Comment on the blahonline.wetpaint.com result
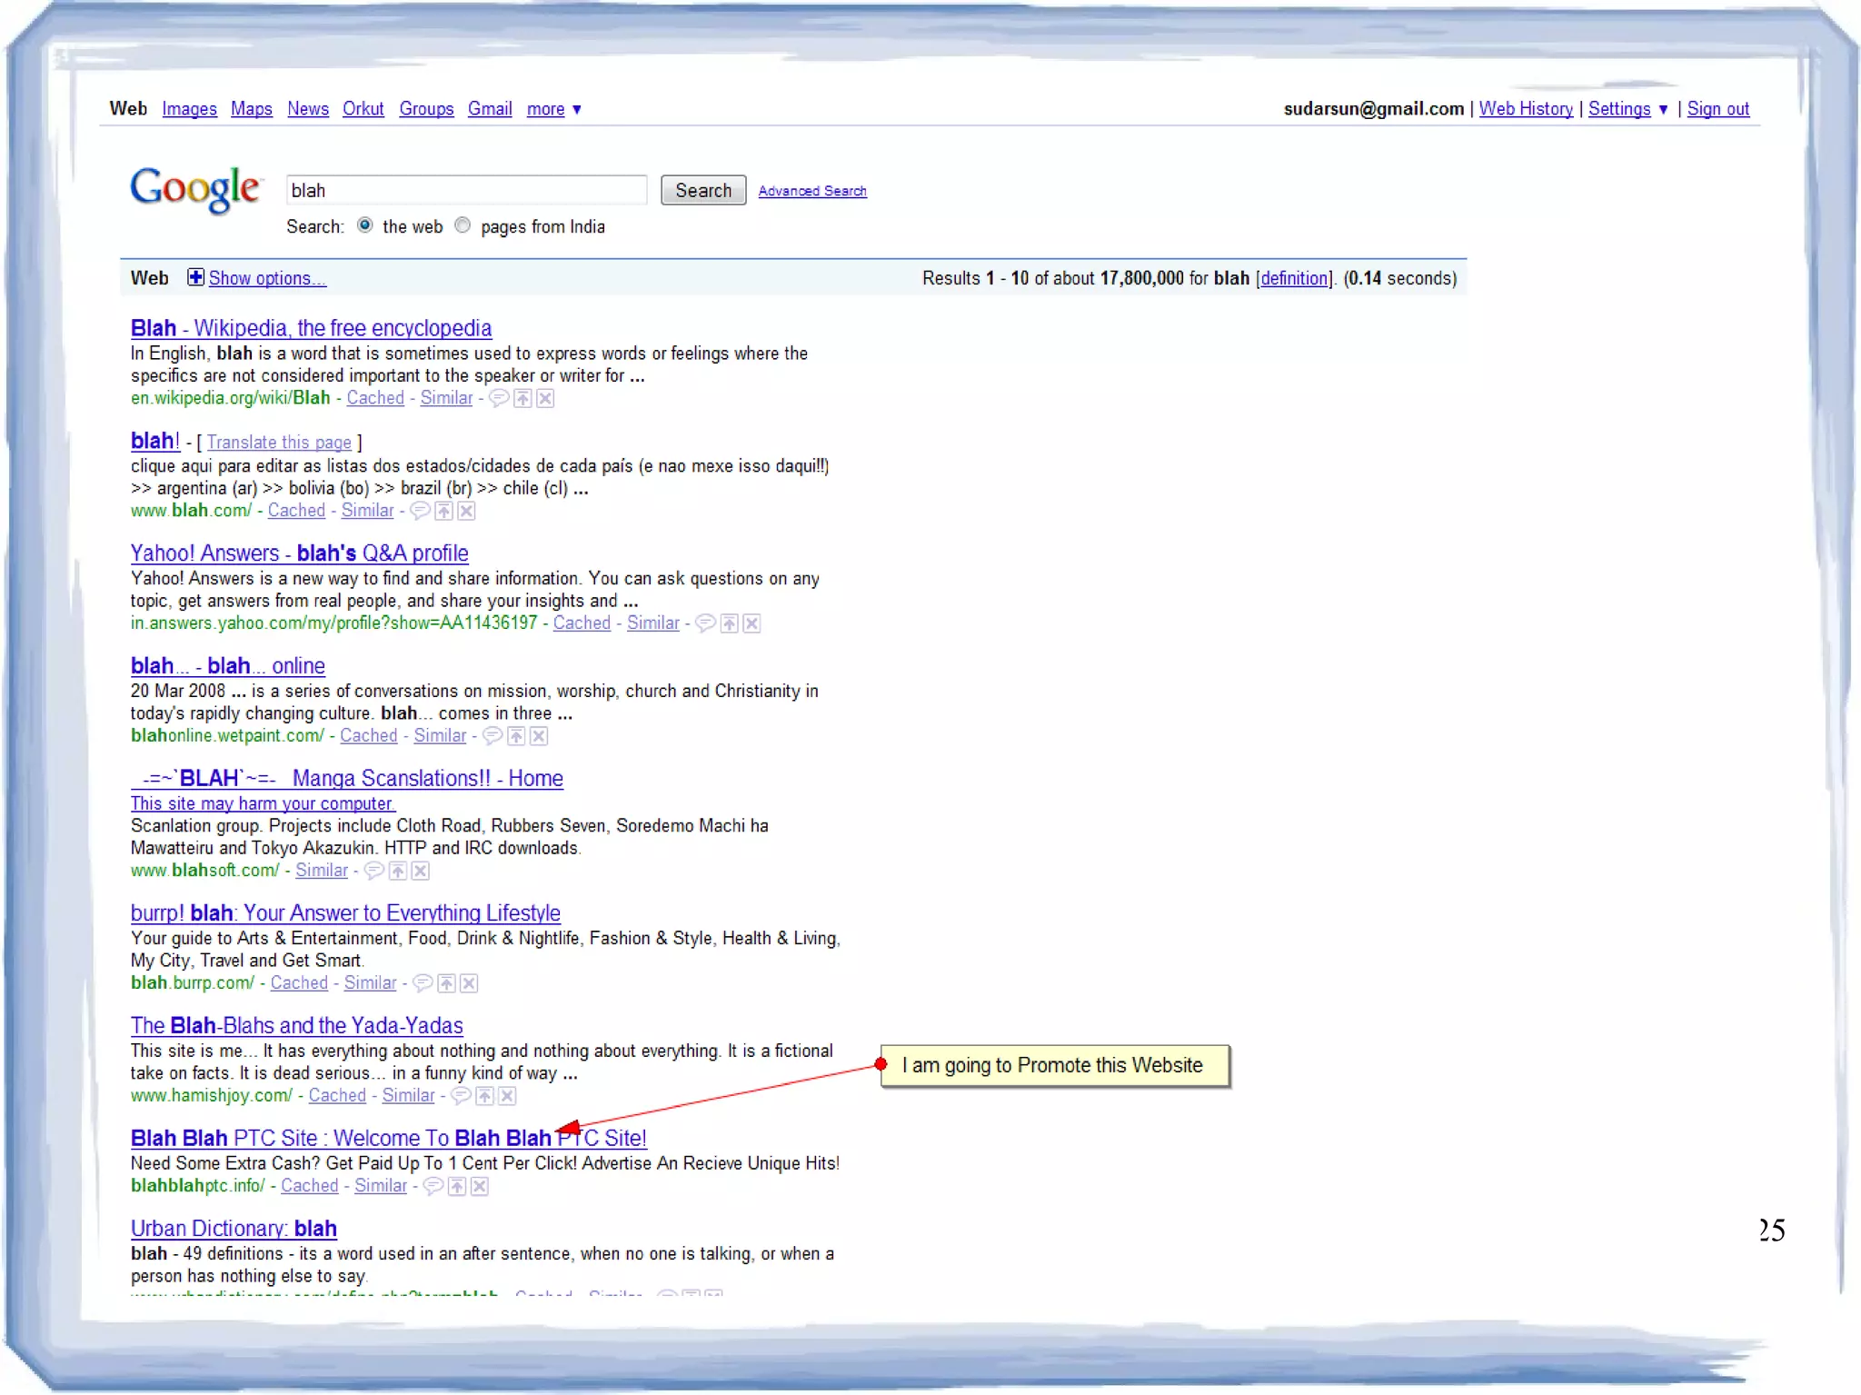This screenshot has height=1395, width=1861. pyautogui.click(x=493, y=736)
